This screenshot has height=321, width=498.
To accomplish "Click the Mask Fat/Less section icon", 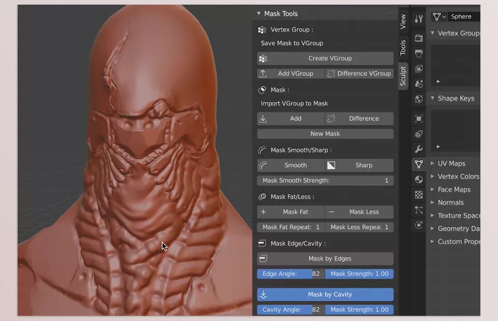I will point(262,197).
